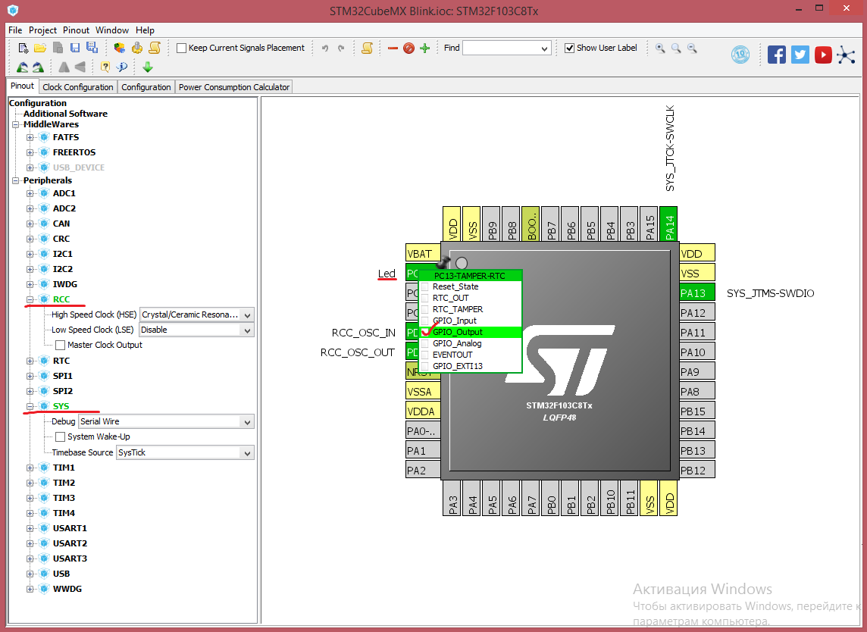Collapse the RCC peripheral node
The width and height of the screenshot is (867, 632).
click(x=30, y=299)
